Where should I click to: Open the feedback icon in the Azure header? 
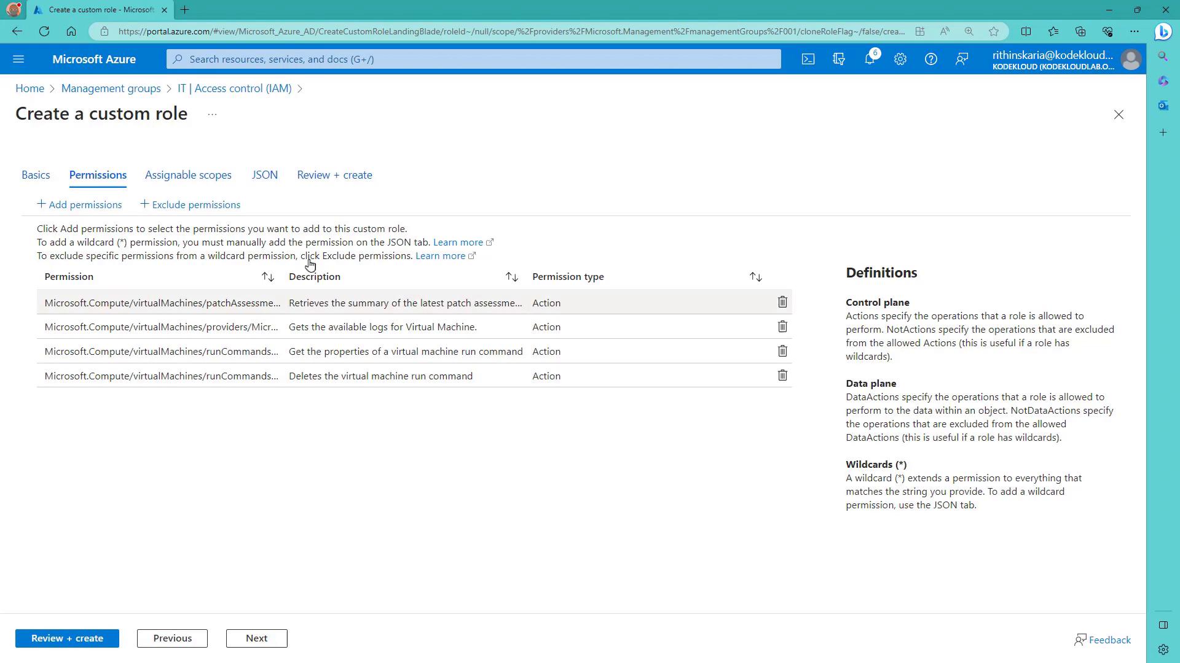(x=962, y=59)
